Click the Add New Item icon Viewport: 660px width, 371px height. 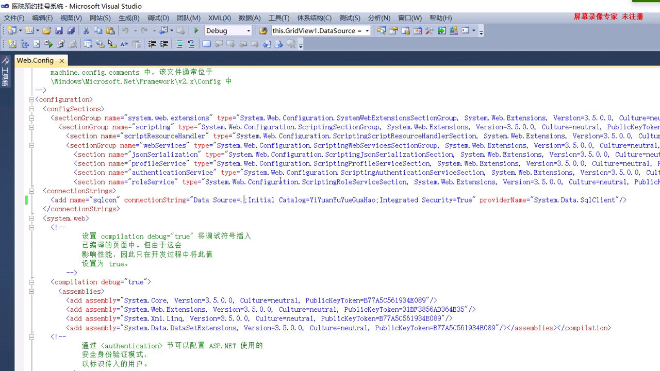coord(29,31)
